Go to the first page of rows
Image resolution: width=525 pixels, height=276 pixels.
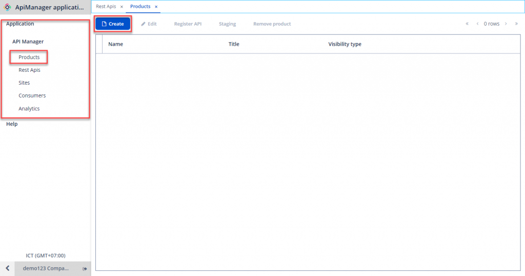pos(467,24)
